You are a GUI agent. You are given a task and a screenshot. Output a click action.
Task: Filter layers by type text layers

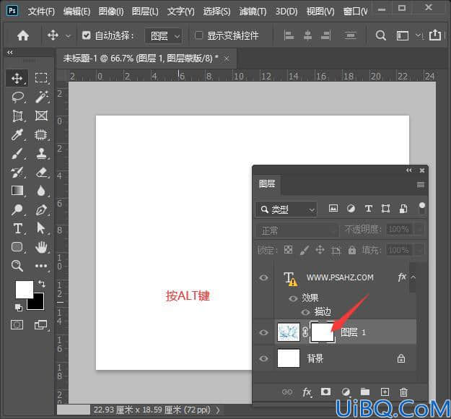pos(369,209)
